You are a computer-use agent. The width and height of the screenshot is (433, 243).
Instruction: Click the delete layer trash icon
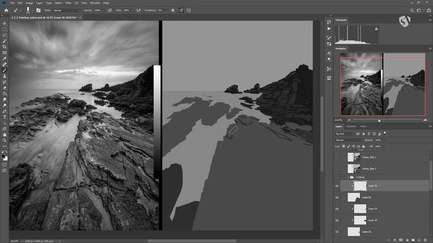tap(426, 240)
